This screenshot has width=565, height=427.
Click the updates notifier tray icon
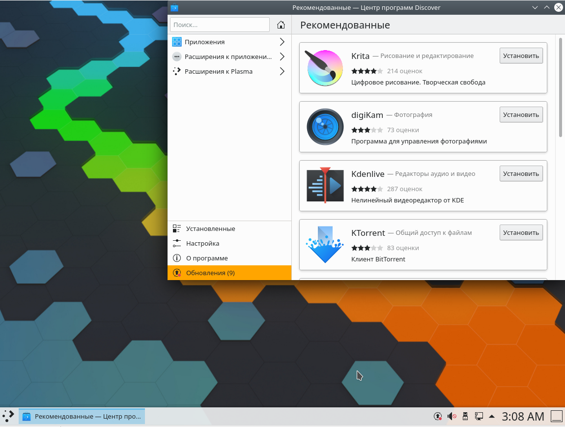(x=438, y=417)
